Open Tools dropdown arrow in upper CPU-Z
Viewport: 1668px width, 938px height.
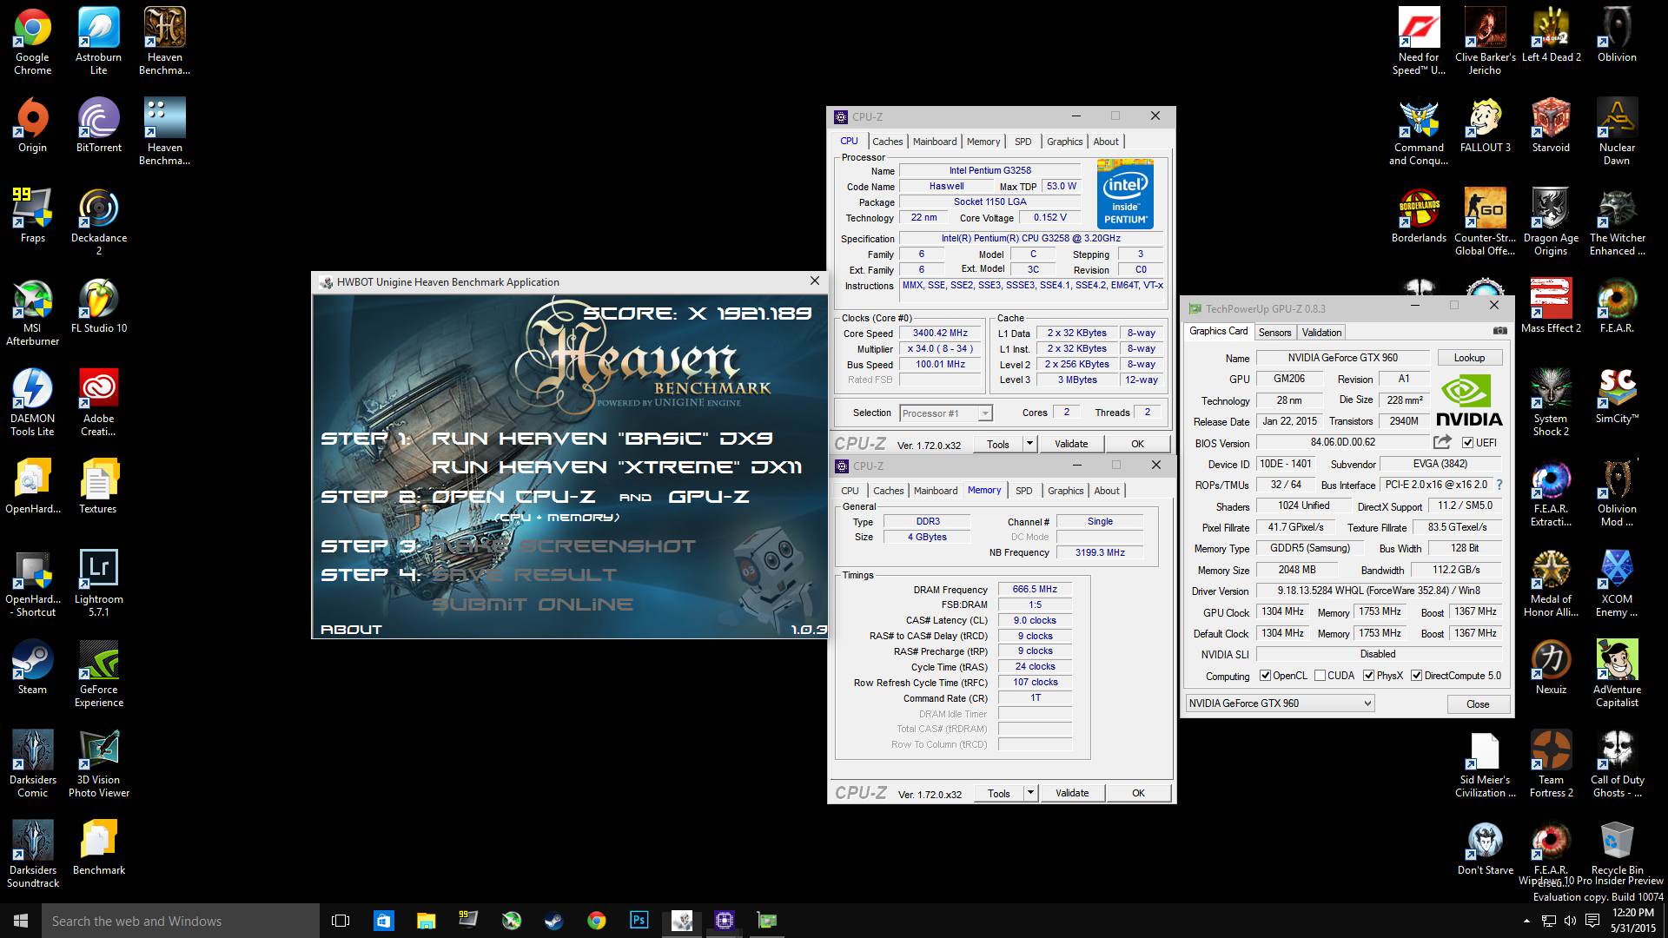tap(1029, 444)
